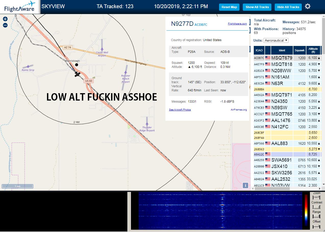This screenshot has height=232, width=325.
Task: Show all aircraft tracks
Action: [x=257, y=7]
